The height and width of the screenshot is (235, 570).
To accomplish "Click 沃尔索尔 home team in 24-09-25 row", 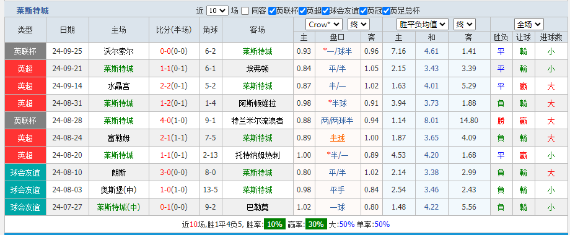I will [118, 51].
